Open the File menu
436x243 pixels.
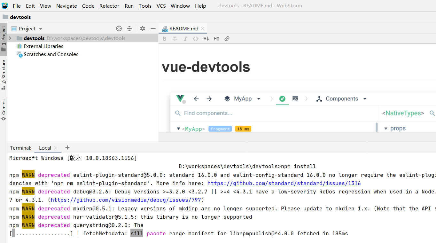[17, 6]
